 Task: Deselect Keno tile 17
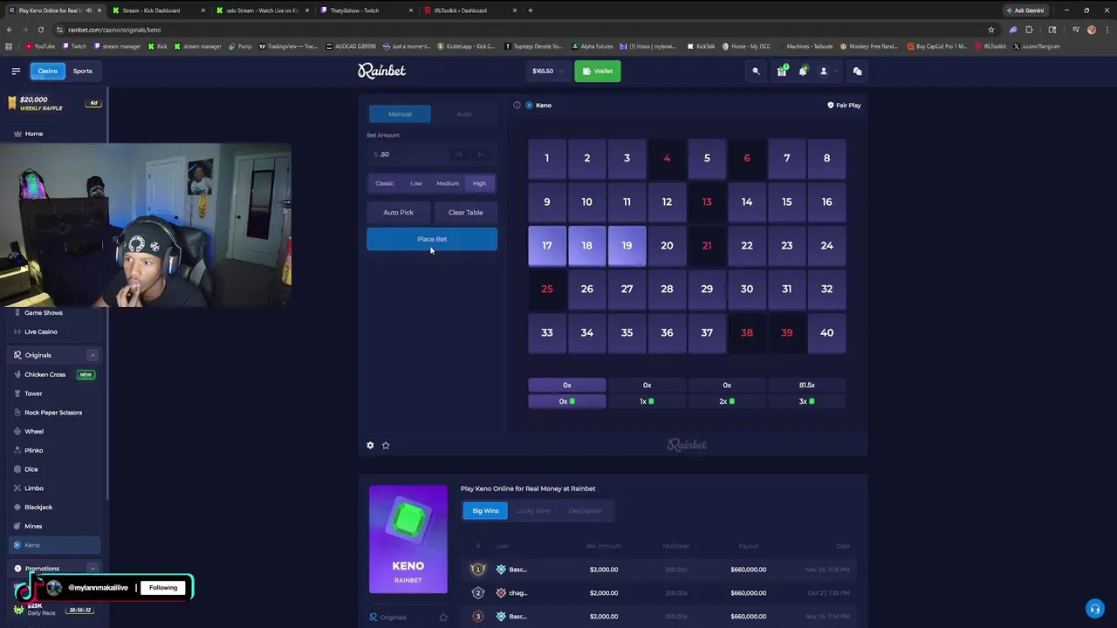pos(547,246)
